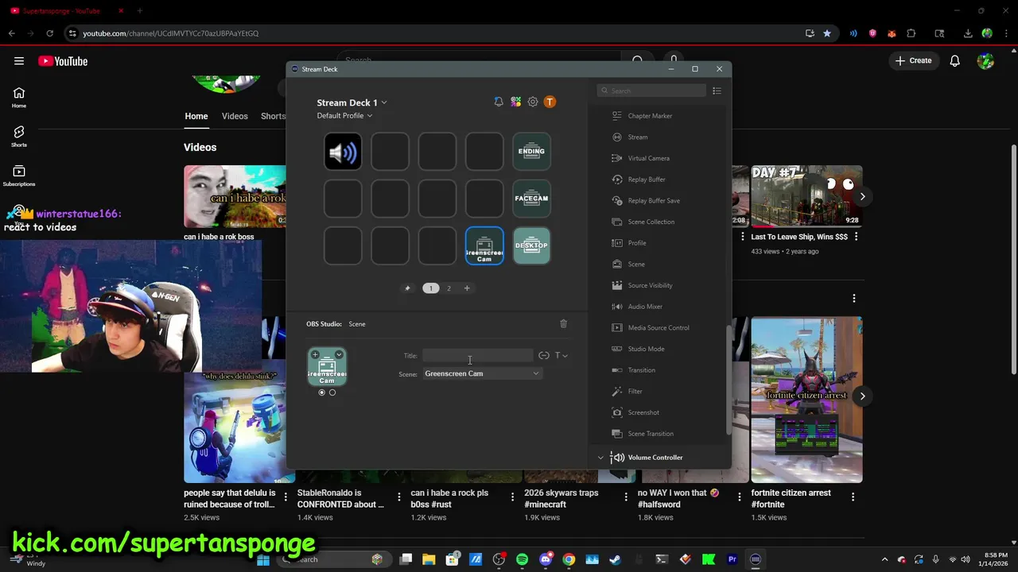Go to YouTube Shorts in sidebar

(x=19, y=137)
